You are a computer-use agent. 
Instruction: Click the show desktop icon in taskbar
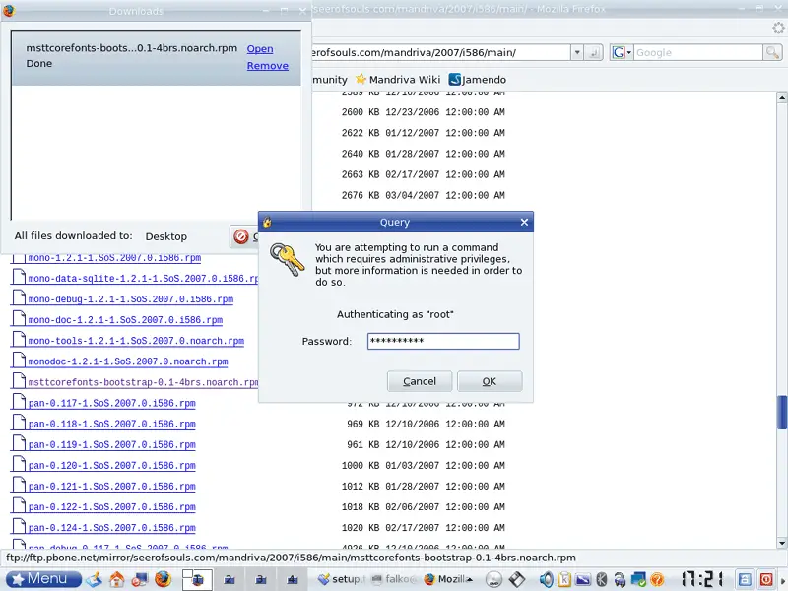pos(95,579)
